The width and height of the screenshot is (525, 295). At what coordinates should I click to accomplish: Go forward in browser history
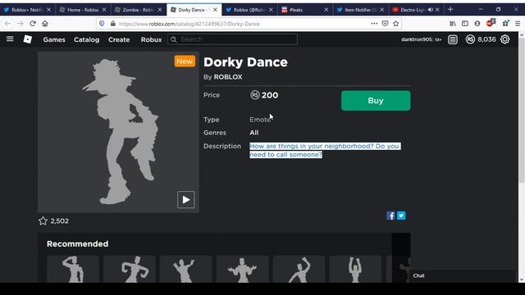click(x=20, y=24)
